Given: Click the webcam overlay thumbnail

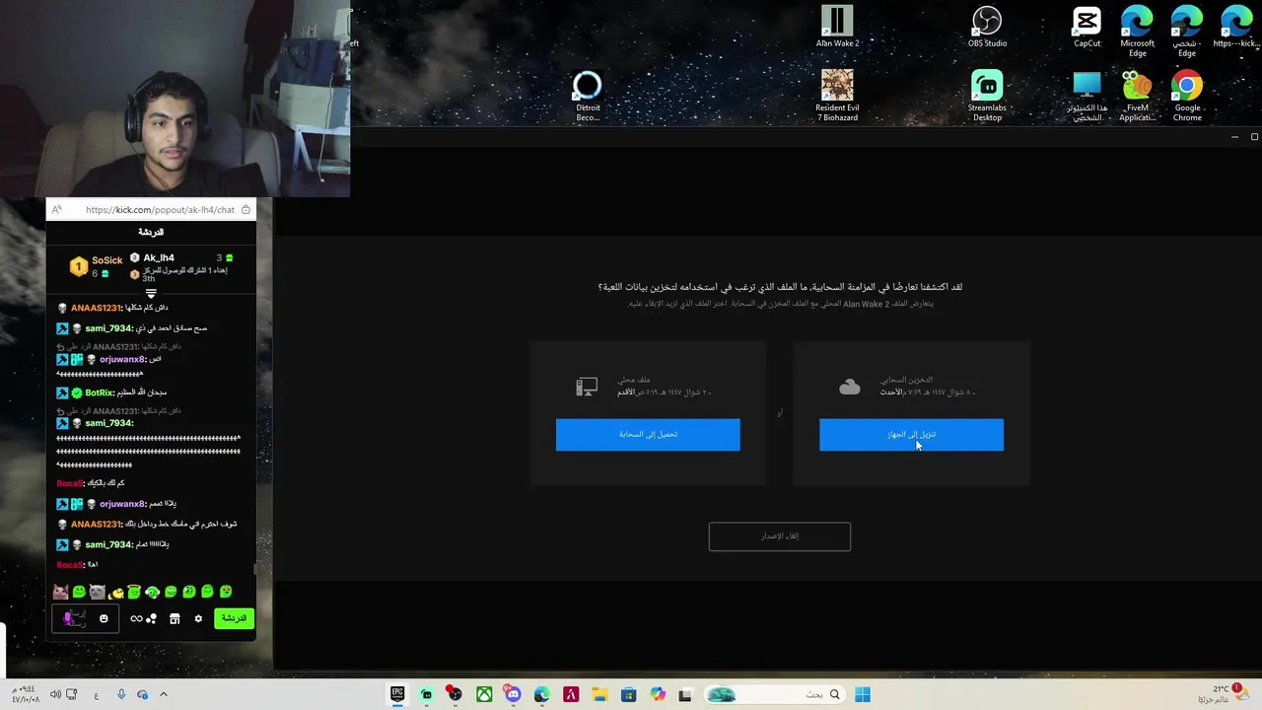Looking at the screenshot, I should tap(175, 99).
